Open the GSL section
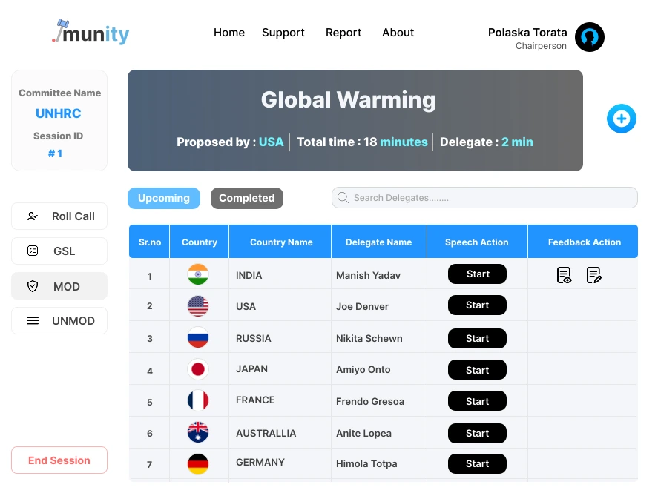This screenshot has width=658, height=496. click(59, 251)
